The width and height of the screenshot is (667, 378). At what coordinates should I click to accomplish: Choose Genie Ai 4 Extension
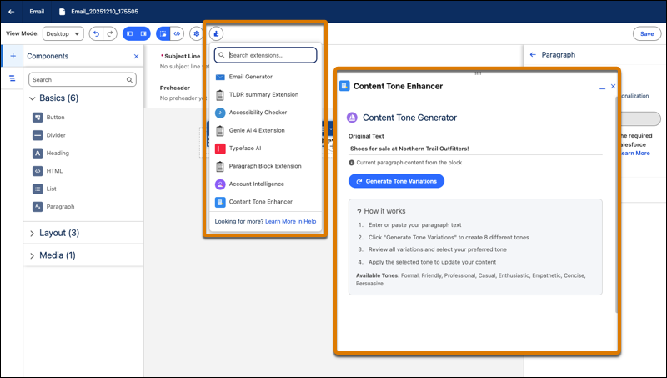coord(266,130)
